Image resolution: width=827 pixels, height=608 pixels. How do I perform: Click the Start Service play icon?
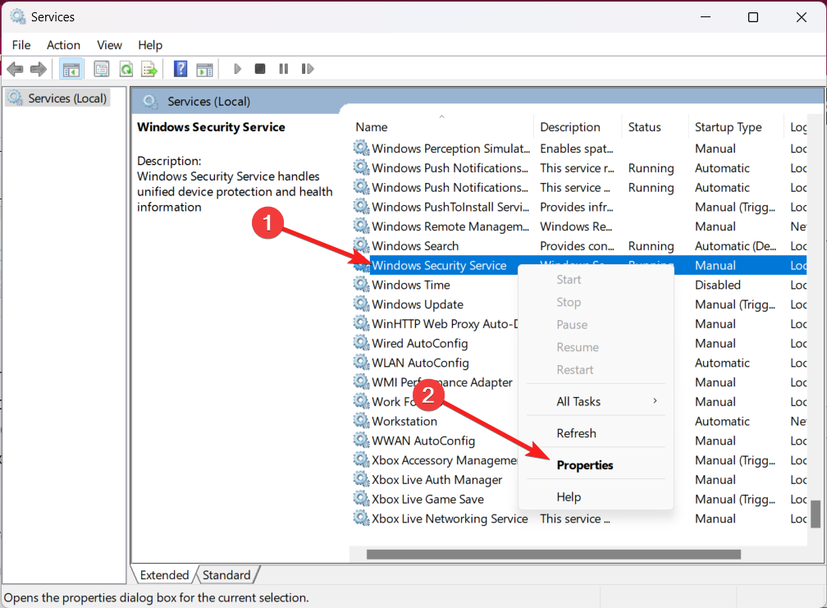click(x=237, y=69)
